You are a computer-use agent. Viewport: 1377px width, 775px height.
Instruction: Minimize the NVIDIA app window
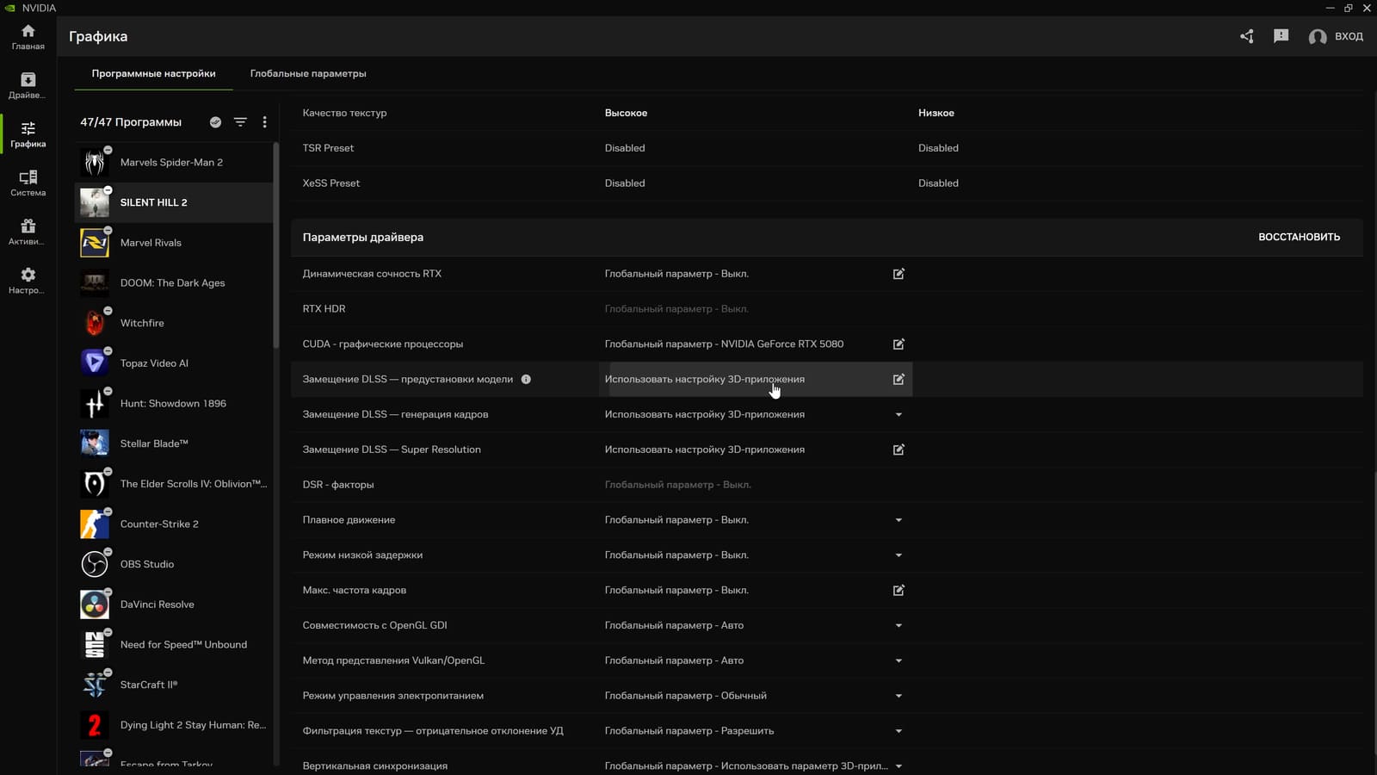(1330, 8)
